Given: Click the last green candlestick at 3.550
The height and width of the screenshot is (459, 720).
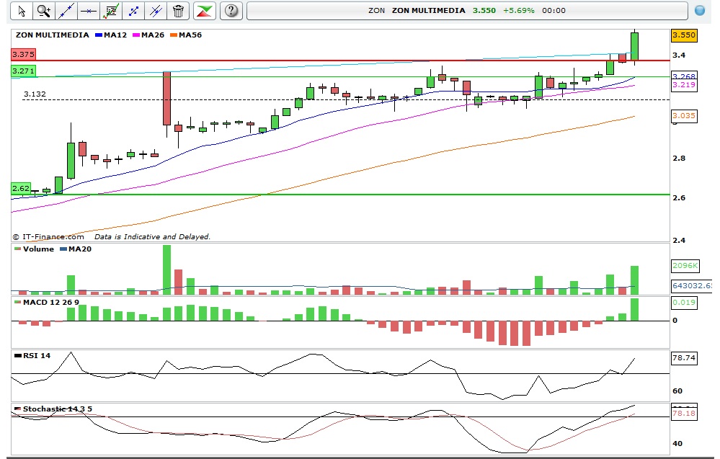Looking at the screenshot, I should click(634, 46).
